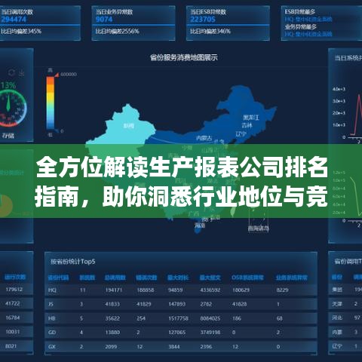Click the 13% storage gauge dial
This screenshot has width=362, height=362.
point(10,108)
